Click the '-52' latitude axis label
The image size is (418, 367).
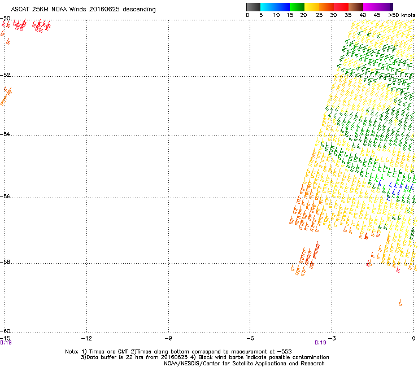click(x=5, y=75)
